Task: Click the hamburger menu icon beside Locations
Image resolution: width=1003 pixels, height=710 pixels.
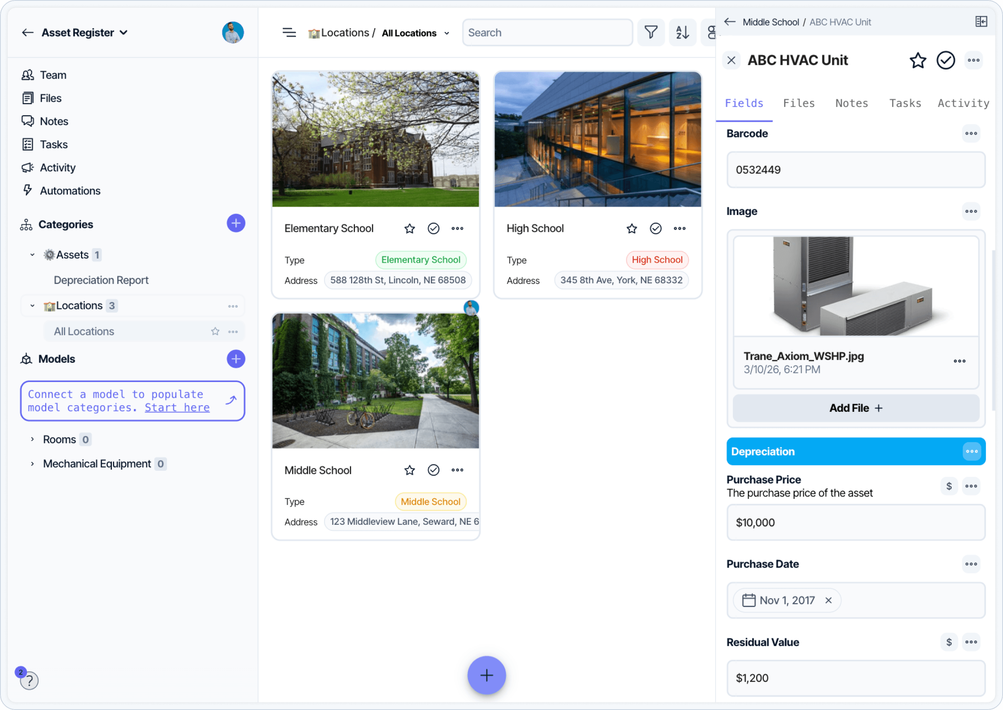Action: (x=289, y=32)
